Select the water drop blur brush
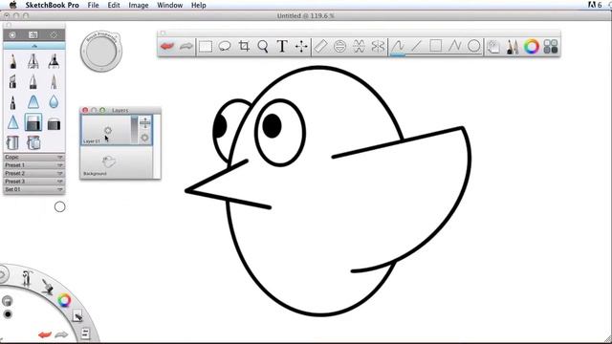This screenshot has height=344, width=612. coord(54,102)
